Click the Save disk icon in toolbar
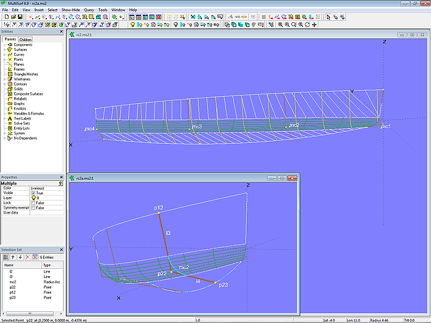This screenshot has width=431, height=323. coord(20,17)
